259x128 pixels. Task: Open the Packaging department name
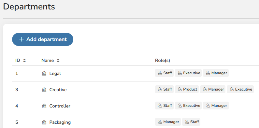pyautogui.click(x=60, y=122)
